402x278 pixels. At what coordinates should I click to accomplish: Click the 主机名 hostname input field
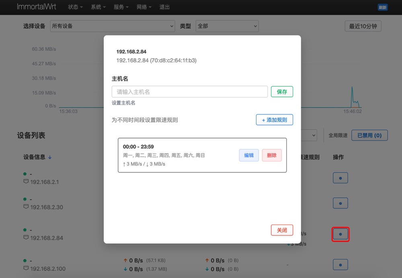[x=189, y=92]
